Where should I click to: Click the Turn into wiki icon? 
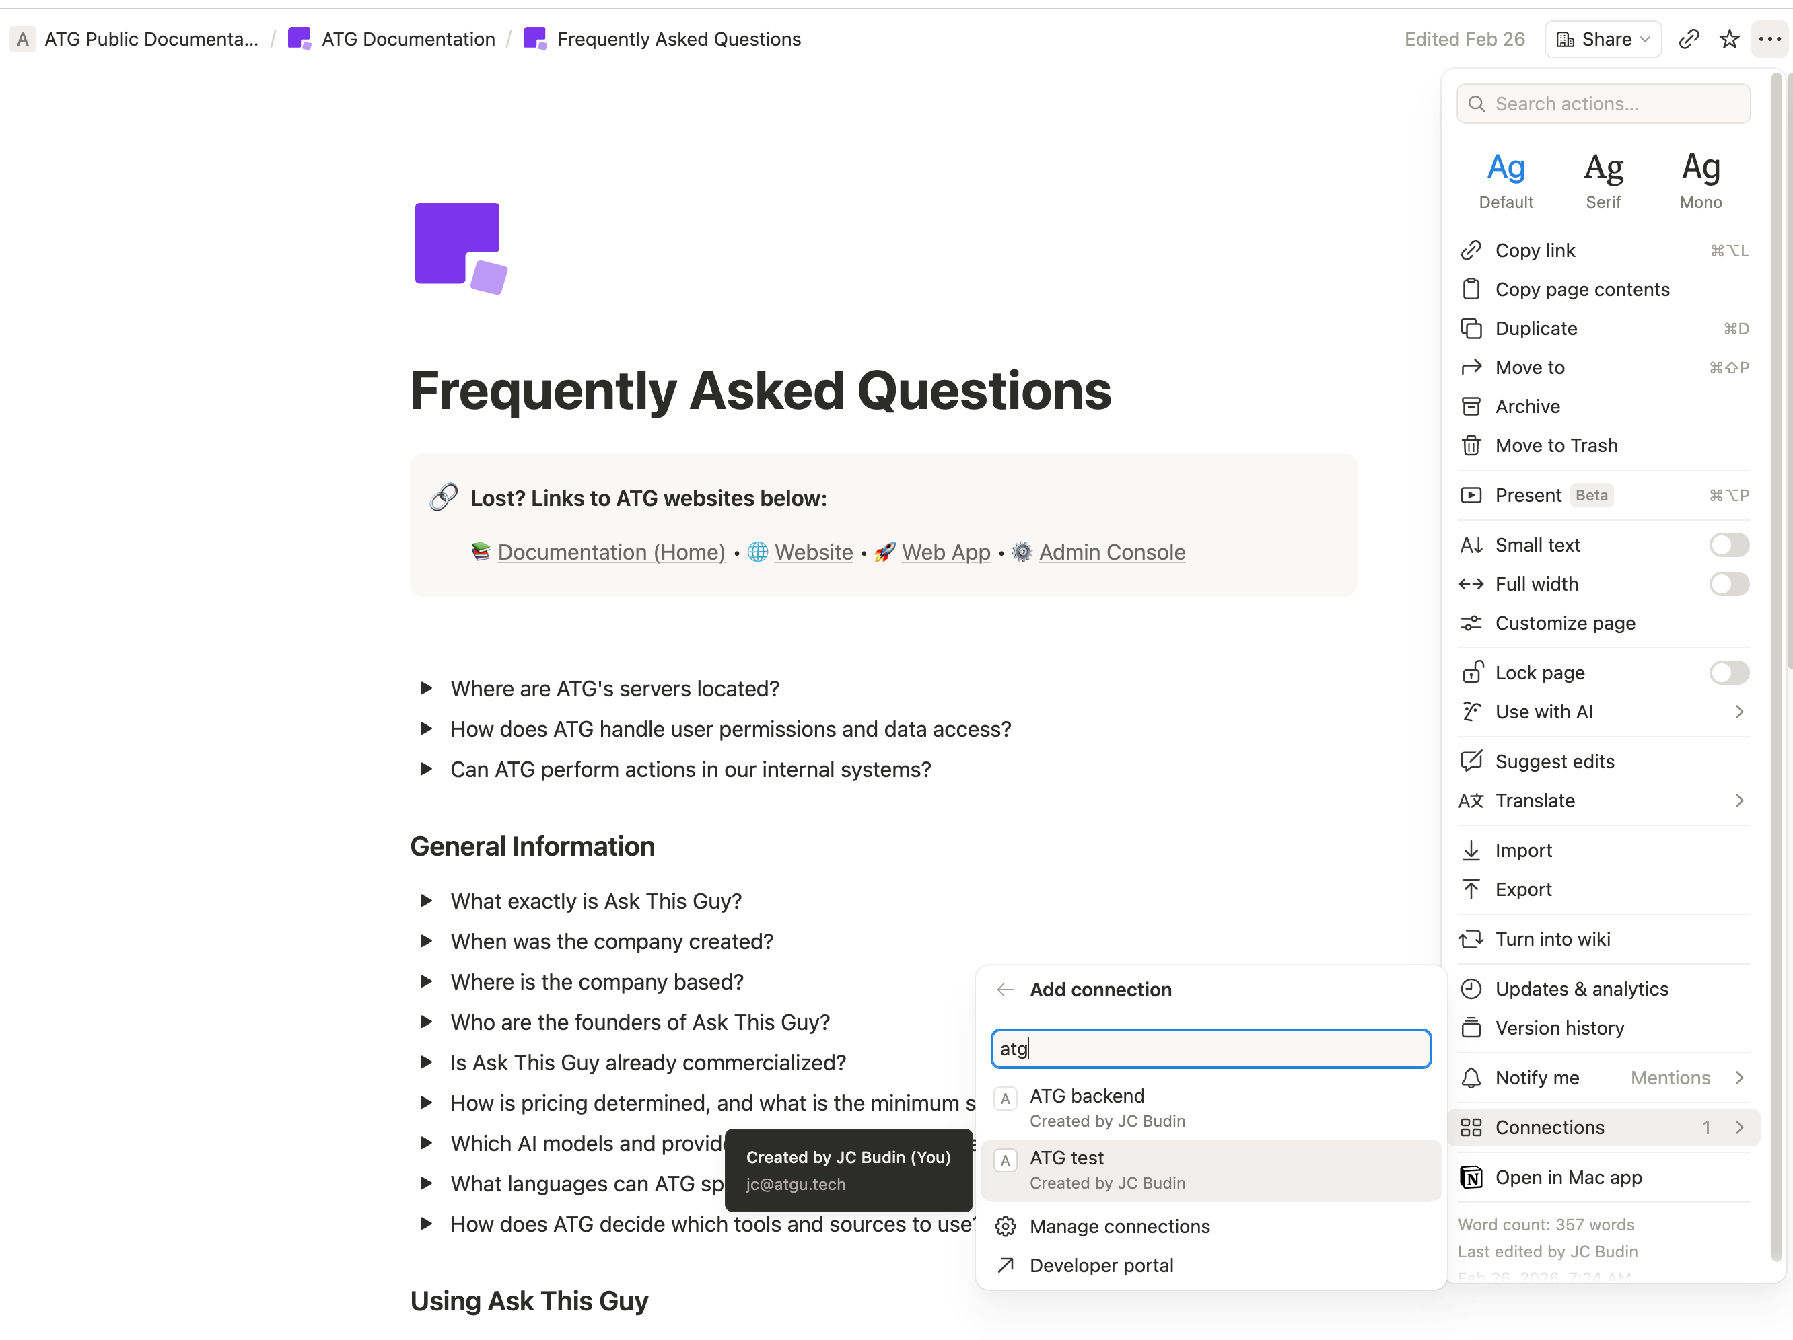coord(1471,939)
